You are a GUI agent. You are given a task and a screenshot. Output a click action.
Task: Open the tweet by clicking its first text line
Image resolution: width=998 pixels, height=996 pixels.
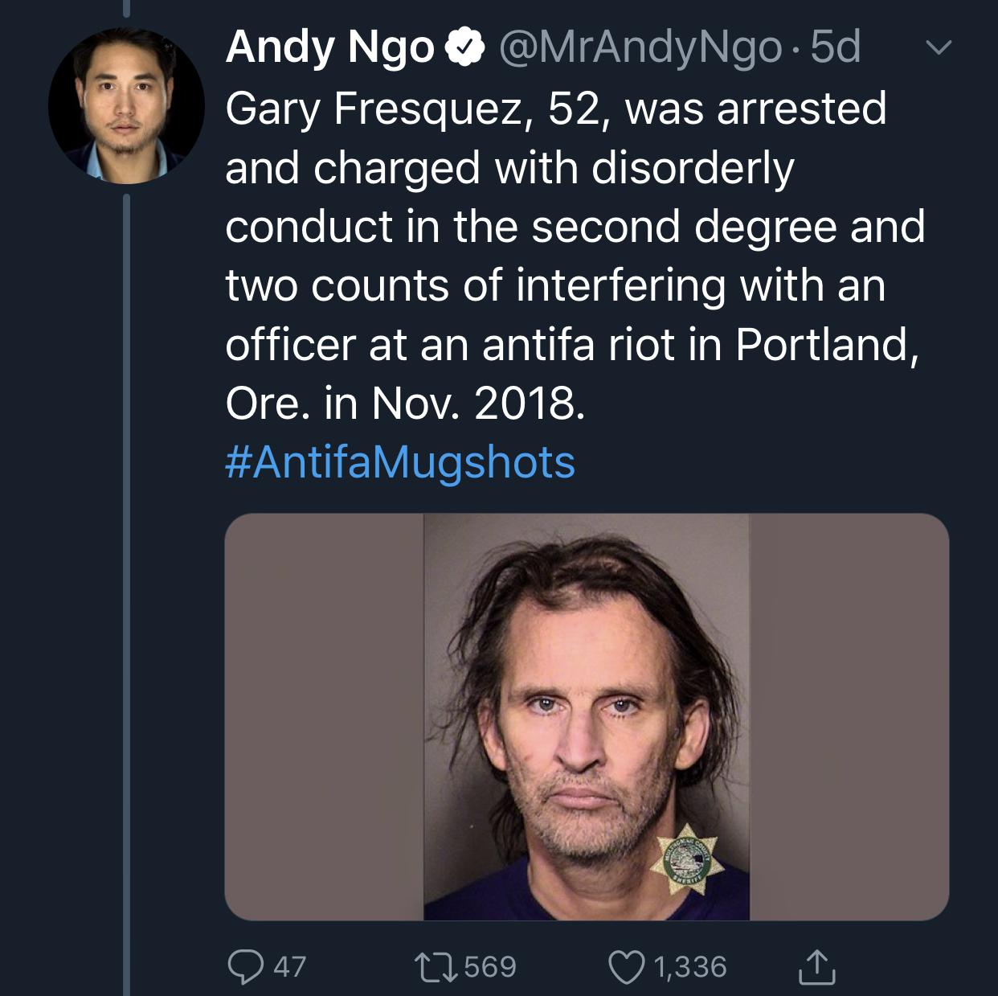(555, 109)
